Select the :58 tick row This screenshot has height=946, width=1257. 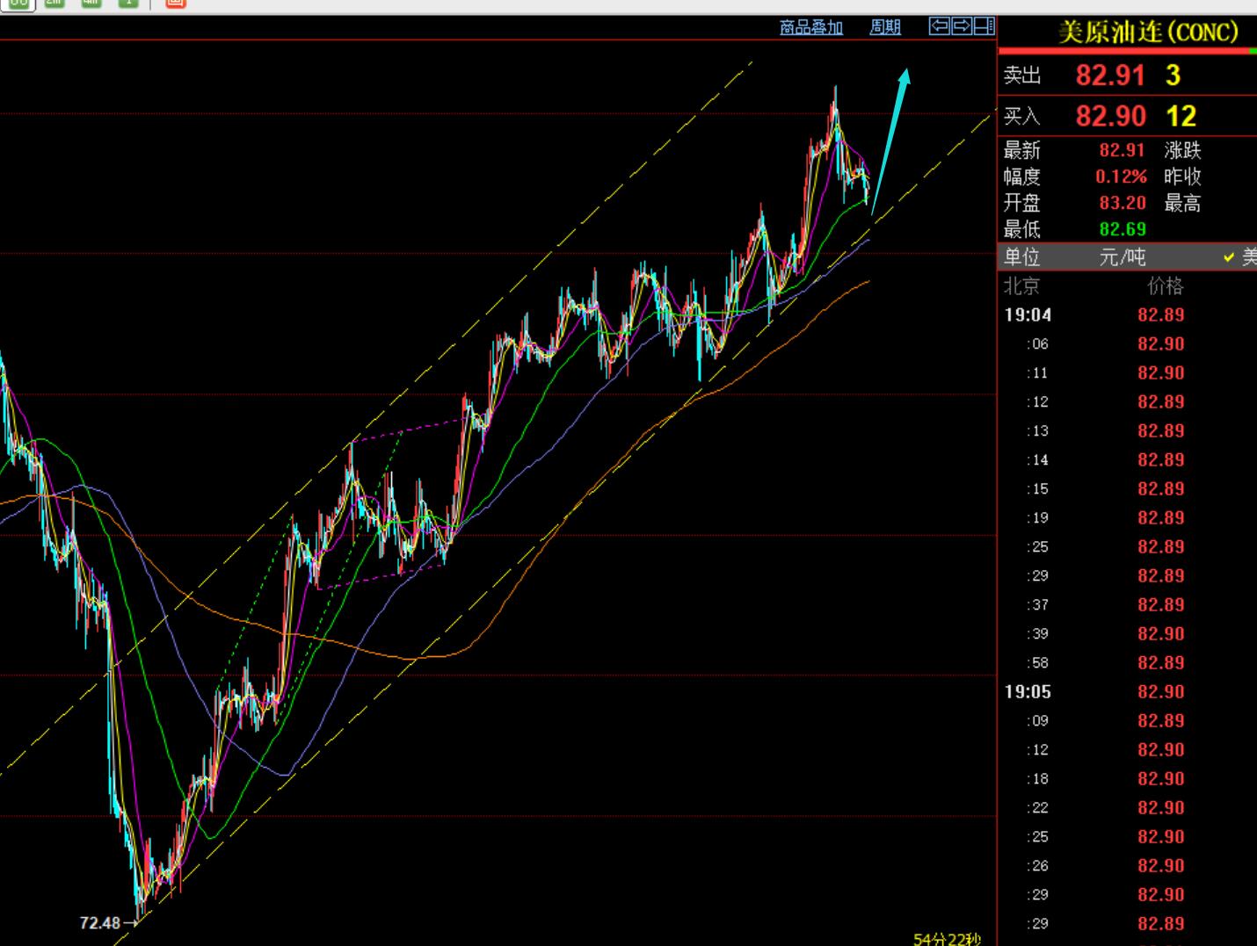click(x=1127, y=662)
